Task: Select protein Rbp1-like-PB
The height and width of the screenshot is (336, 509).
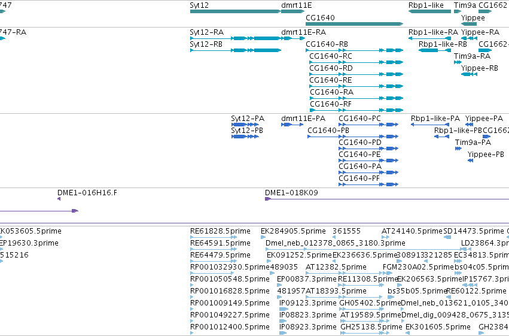Action: tap(442, 137)
